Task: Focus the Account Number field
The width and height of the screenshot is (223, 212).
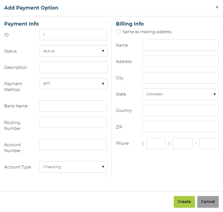Action: point(73,145)
